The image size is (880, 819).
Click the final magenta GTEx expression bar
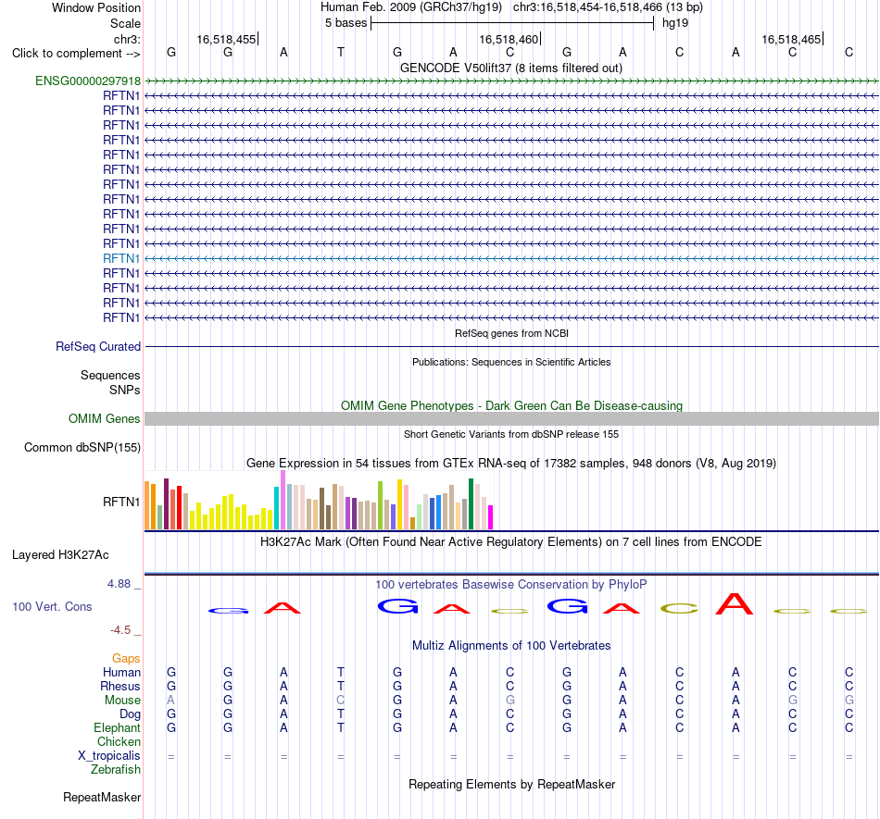(x=491, y=517)
